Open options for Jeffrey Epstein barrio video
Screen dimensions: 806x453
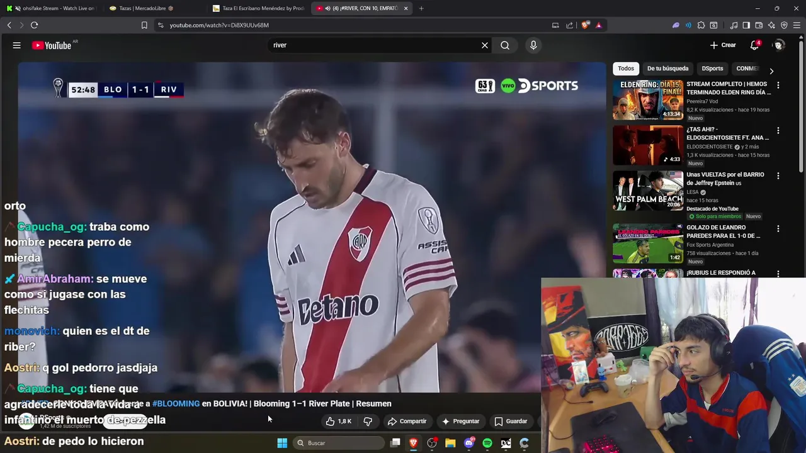click(778, 176)
